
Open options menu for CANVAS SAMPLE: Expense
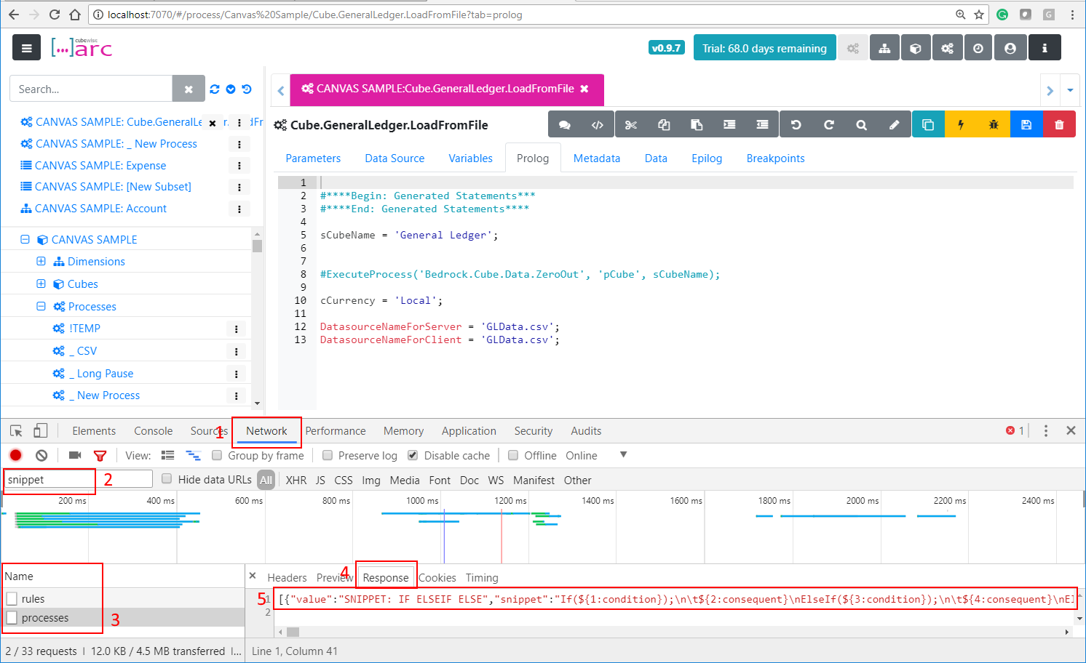click(239, 166)
